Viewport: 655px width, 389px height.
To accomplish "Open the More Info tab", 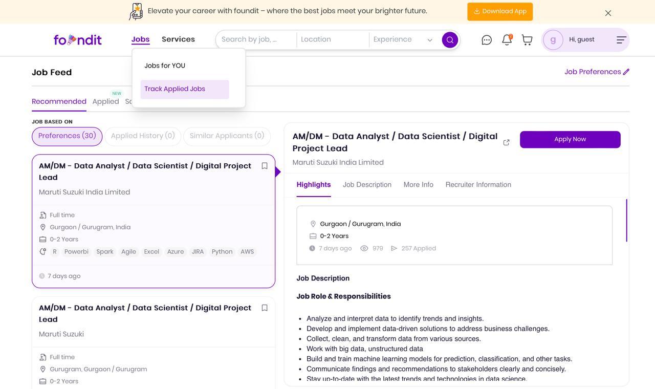I will click(418, 185).
